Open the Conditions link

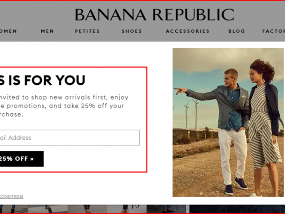click(11, 196)
